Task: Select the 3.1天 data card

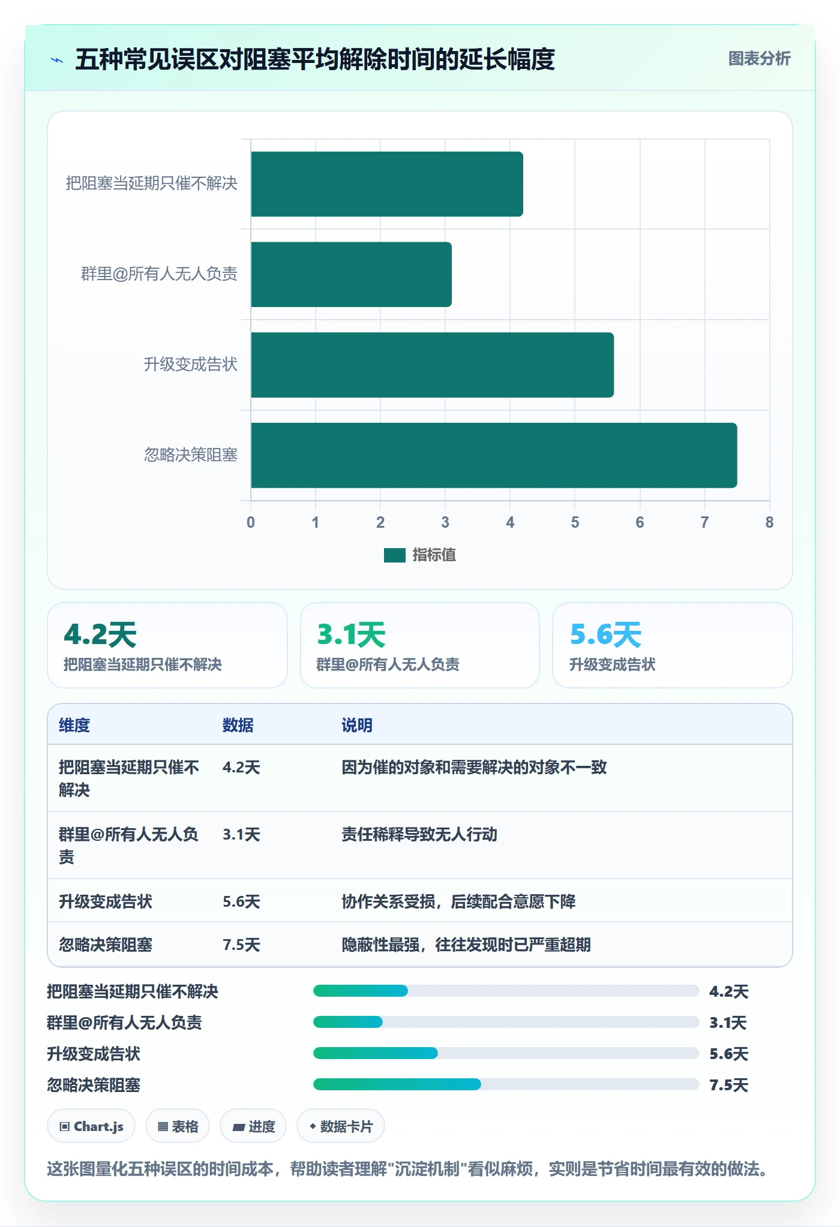Action: [x=420, y=645]
